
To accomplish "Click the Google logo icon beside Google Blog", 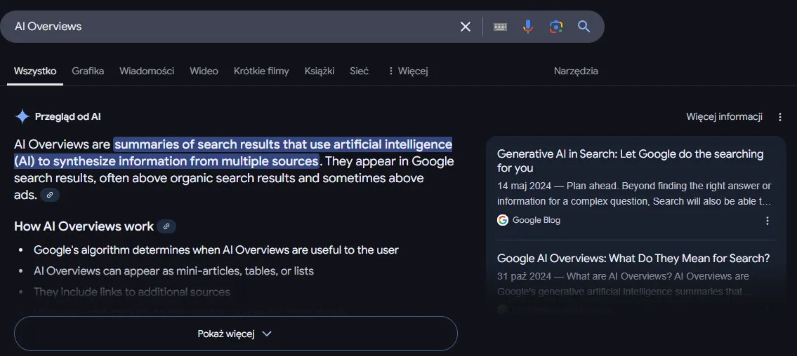I will click(503, 220).
